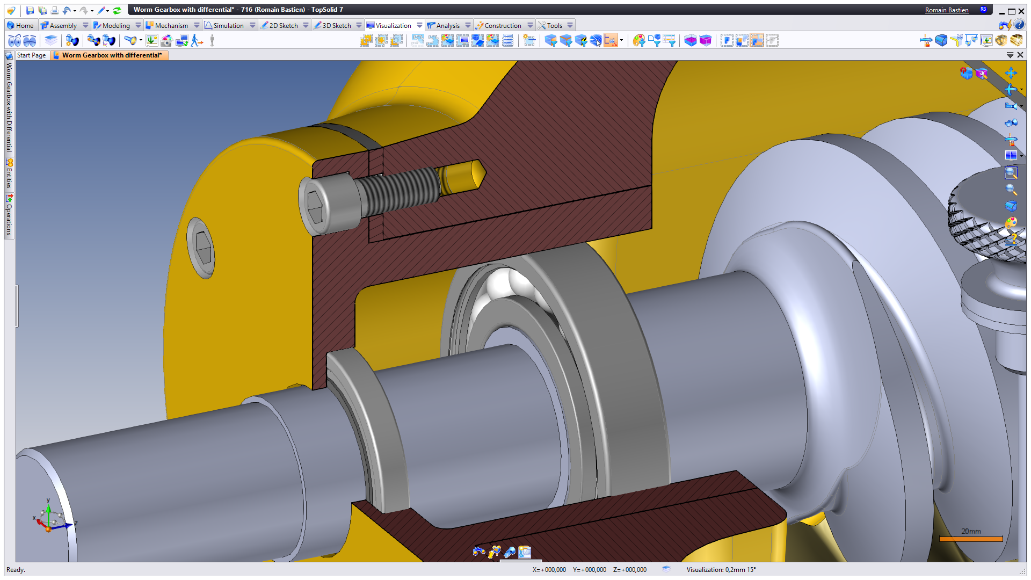Click the walking person icon in toolbar

pyautogui.click(x=197, y=41)
